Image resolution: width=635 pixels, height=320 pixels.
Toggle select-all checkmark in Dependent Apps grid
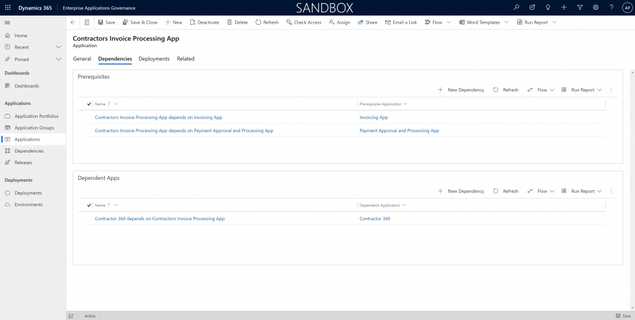(x=89, y=205)
